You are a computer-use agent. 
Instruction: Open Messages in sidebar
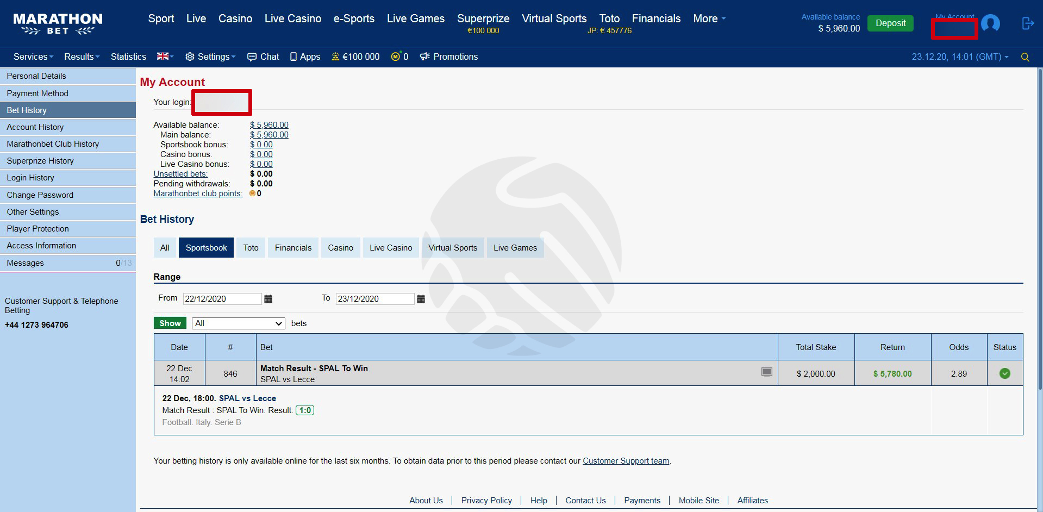[x=68, y=263]
